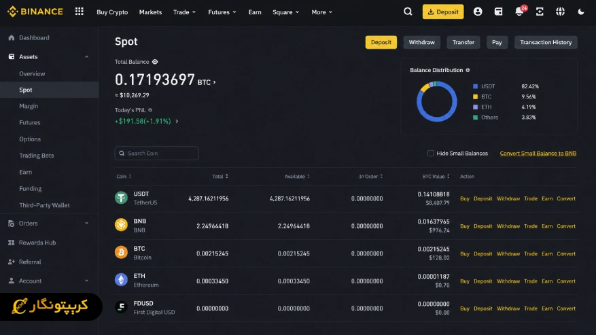596x335 pixels.
Task: Click the Pay button
Action: point(497,42)
